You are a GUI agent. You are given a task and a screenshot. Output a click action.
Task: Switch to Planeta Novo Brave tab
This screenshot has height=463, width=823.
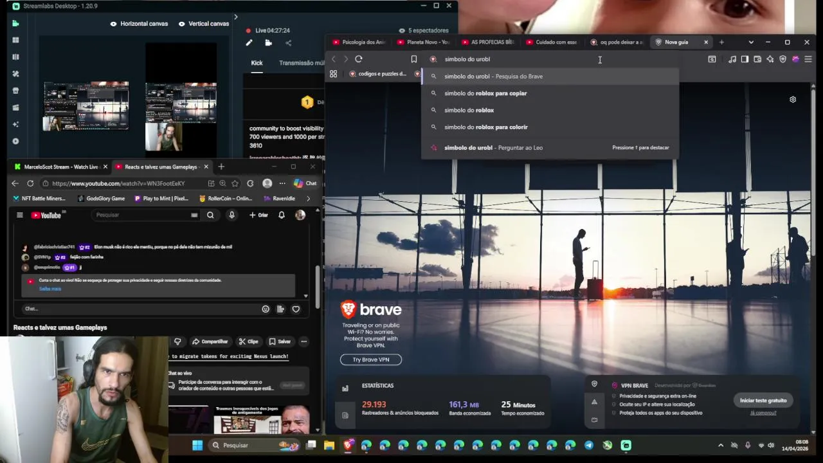423,42
